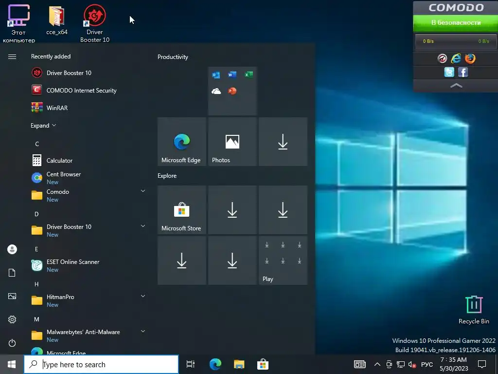This screenshot has height=374, width=498.
Task: Open Facebook icon in COMODO widget
Action: pyautogui.click(x=463, y=72)
